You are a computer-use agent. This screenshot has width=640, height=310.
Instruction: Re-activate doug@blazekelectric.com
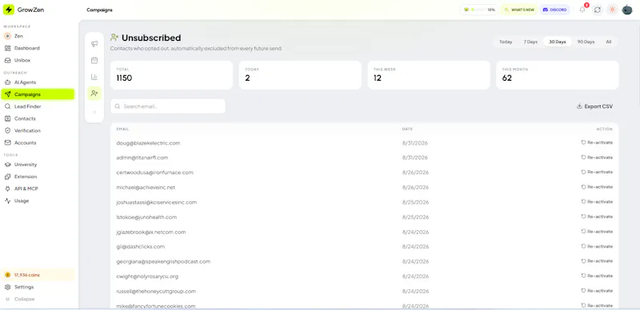point(597,143)
